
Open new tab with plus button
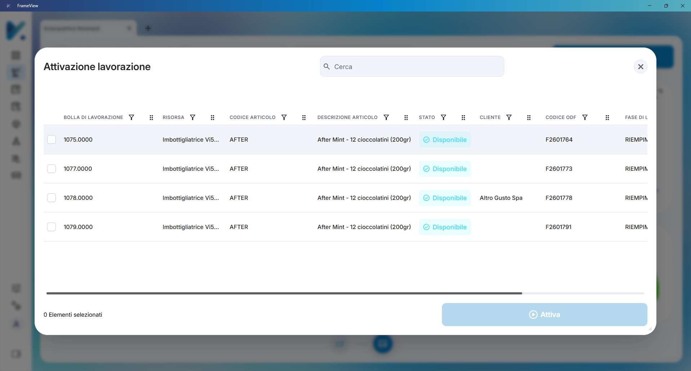point(148,28)
